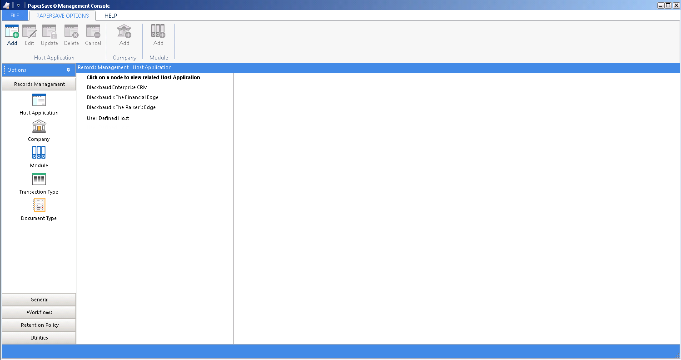Click the Add Host Application ribbon icon
This screenshot has height=360, width=681.
12,32
